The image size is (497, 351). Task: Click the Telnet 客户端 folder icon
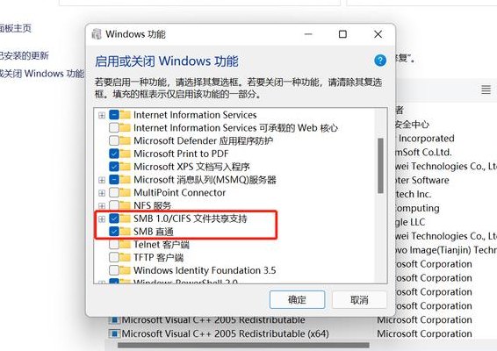(126, 244)
